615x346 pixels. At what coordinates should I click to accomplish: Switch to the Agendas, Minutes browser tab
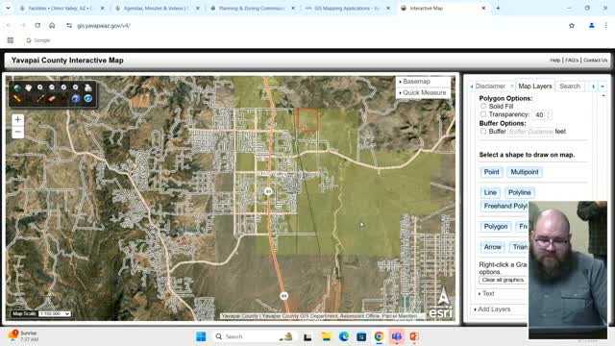156,8
